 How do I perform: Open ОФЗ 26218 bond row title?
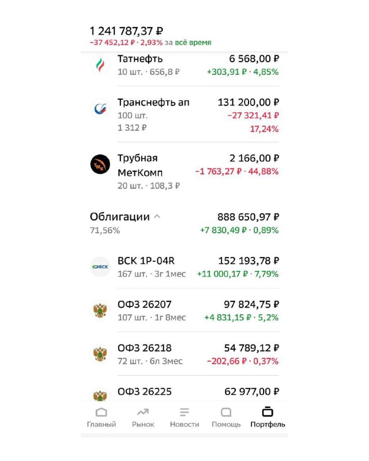click(145, 348)
